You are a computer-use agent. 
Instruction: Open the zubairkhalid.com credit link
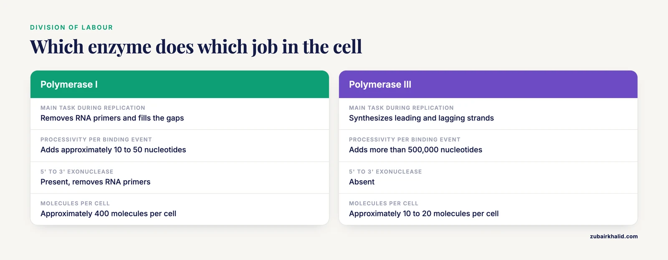tap(614, 236)
